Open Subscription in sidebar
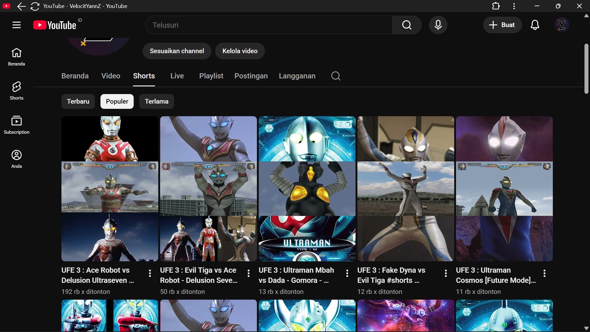Viewport: 590px width, 332px height. 17,125
